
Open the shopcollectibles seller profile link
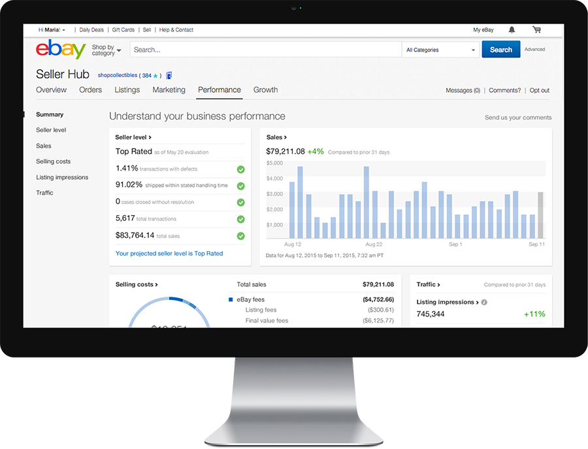tap(118, 75)
